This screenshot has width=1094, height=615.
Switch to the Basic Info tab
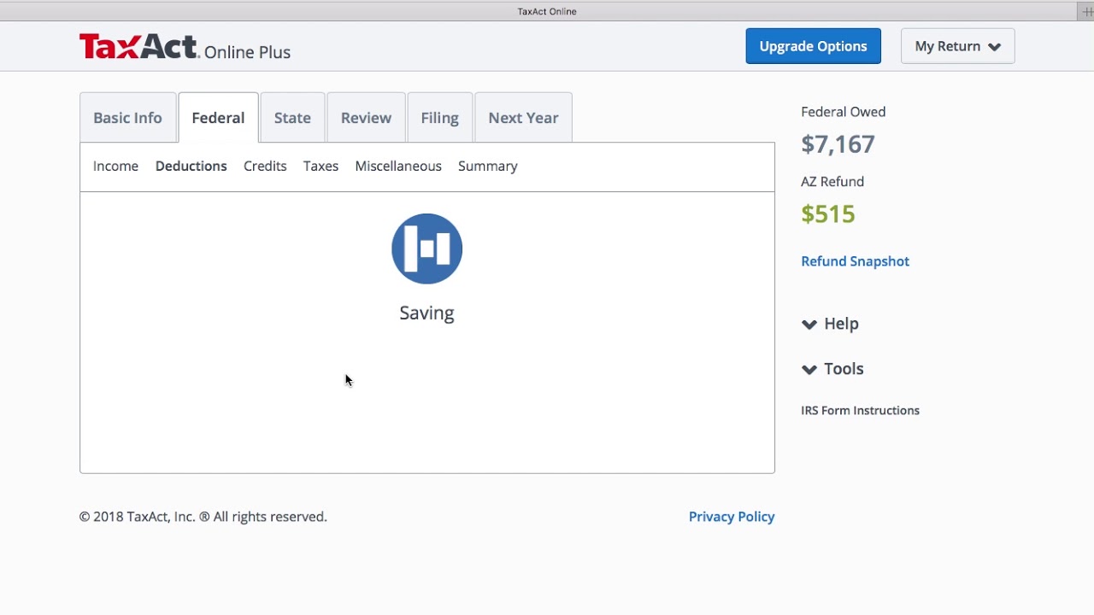[127, 118]
